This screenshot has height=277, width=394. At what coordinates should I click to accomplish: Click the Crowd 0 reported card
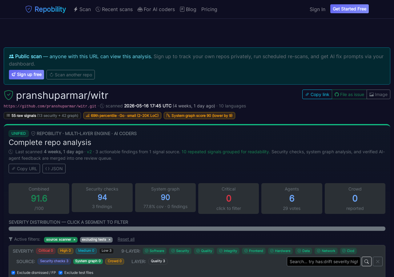coord(355,199)
